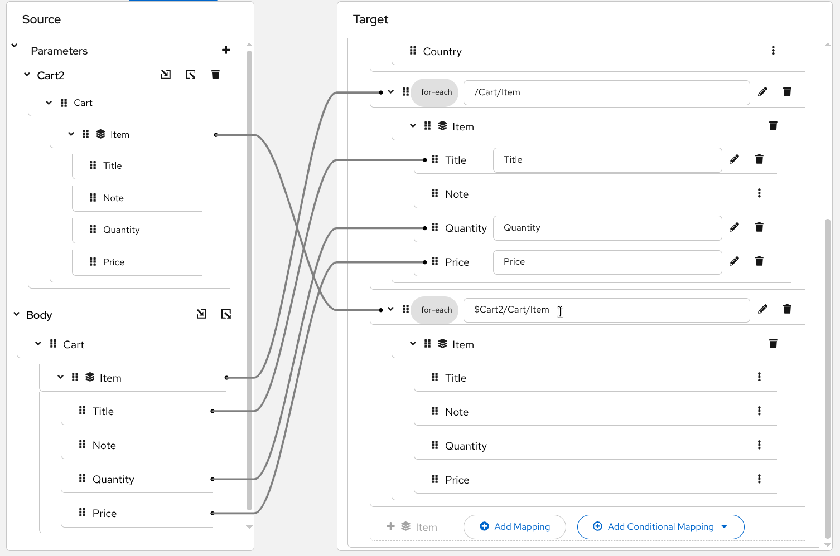The width and height of the screenshot is (840, 556).
Task: Delete the Cart2 parameter with trash icon
Action: click(x=215, y=75)
